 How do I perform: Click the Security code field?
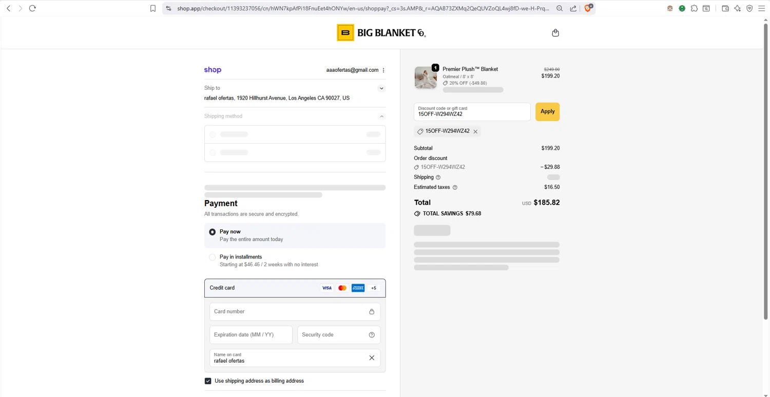[339, 335]
